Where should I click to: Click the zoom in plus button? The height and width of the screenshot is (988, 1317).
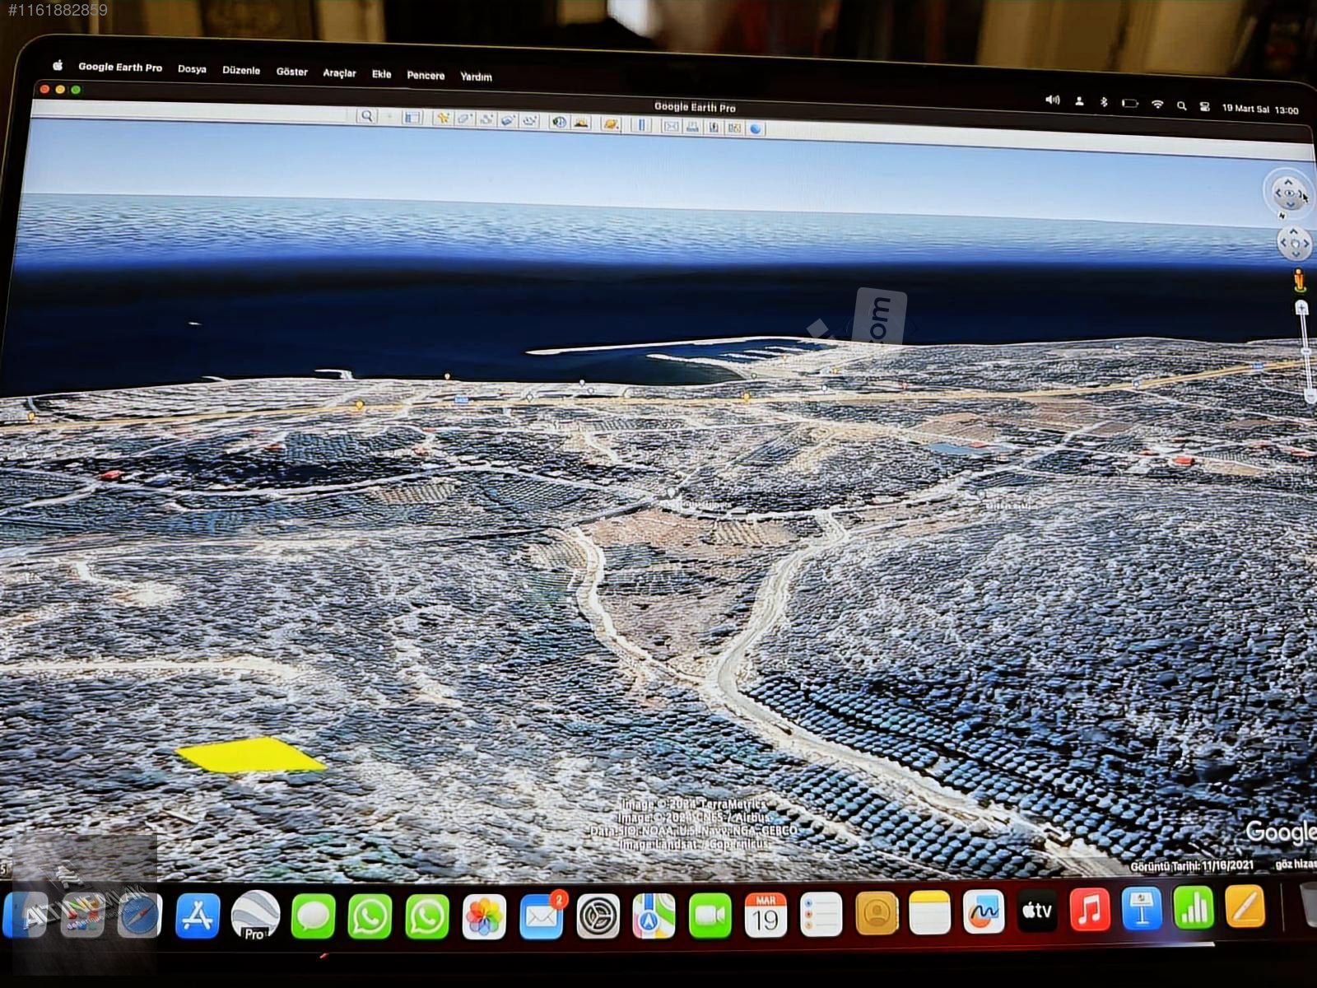tap(1301, 309)
